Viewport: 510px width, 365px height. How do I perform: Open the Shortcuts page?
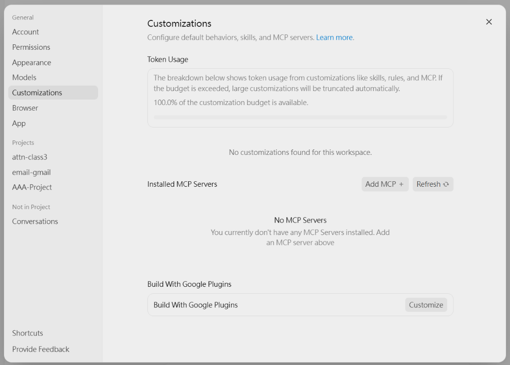(28, 333)
